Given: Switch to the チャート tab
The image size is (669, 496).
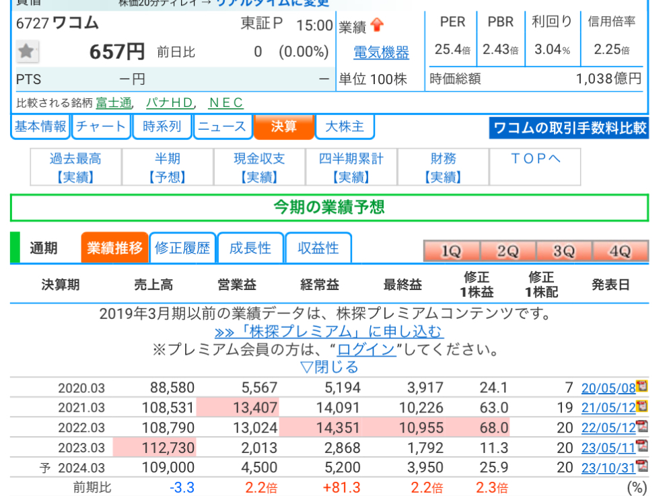Looking at the screenshot, I should (x=101, y=127).
